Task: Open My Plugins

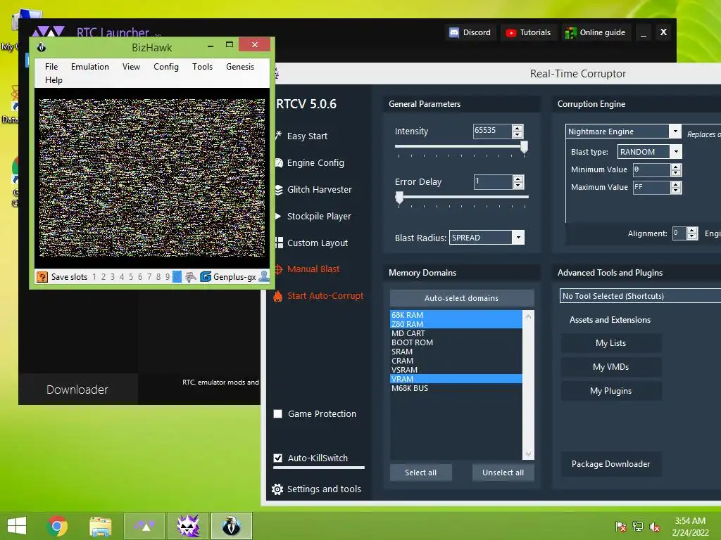Action: [610, 391]
